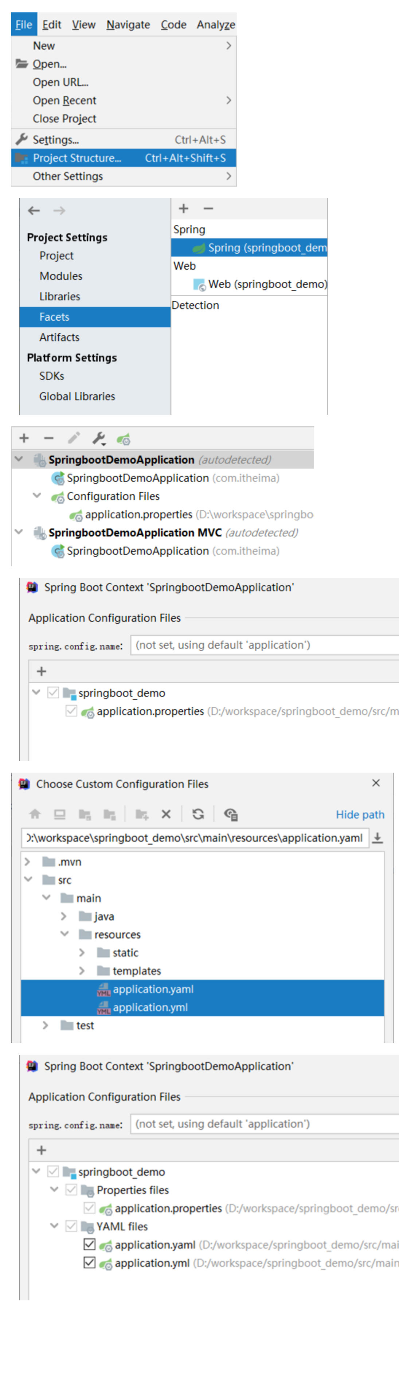Collapse the YAML files group chevron
Image resolution: width=399 pixels, height=1382 pixels.
point(54,1226)
